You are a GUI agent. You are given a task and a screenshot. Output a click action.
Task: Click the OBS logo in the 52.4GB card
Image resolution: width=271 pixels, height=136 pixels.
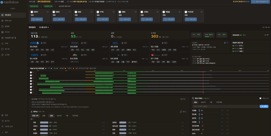(35, 55)
